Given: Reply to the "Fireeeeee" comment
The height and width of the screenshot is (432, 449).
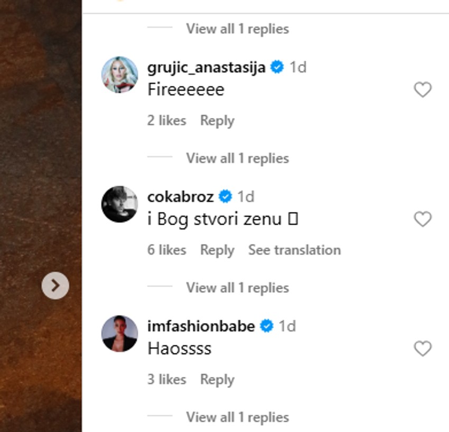Looking at the screenshot, I should [217, 121].
